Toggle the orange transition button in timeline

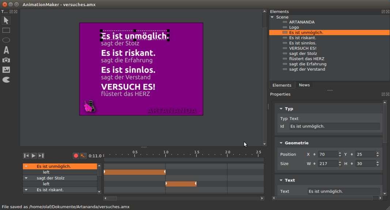pyautogui.click(x=83, y=156)
